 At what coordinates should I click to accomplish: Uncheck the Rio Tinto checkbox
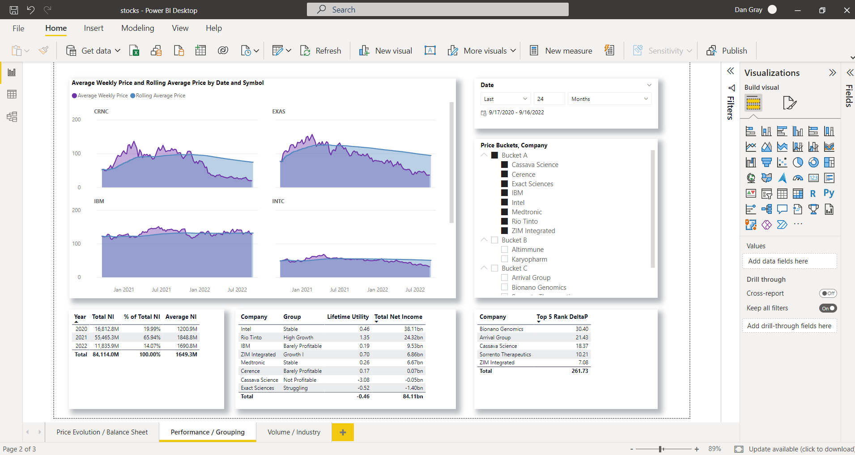(504, 221)
